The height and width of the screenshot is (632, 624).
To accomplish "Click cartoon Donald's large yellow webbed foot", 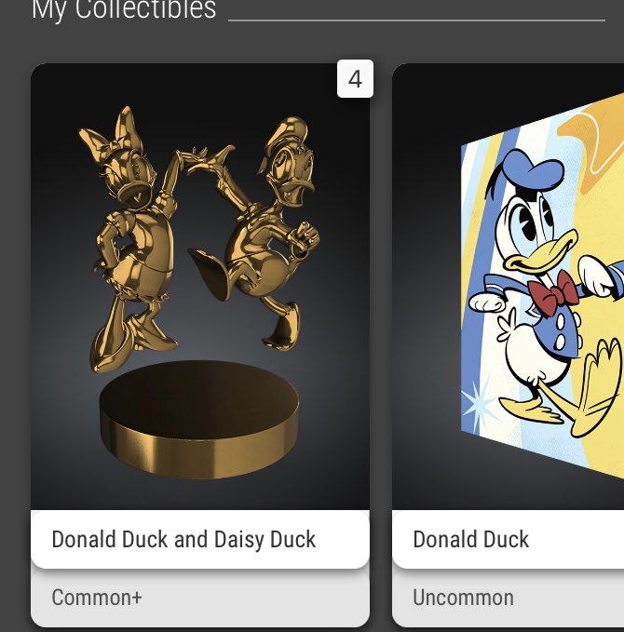I will [x=595, y=389].
